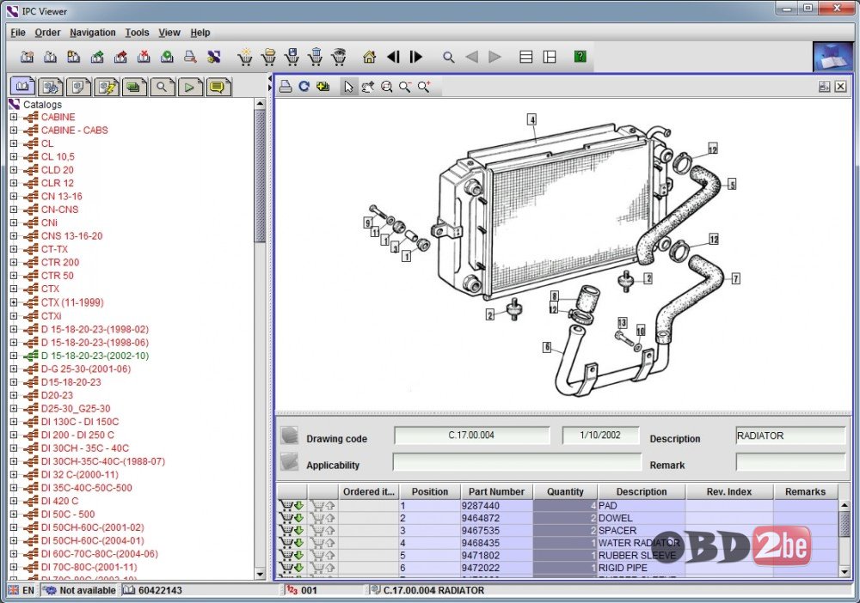Open the gears tab in left panel
Screen dimensions: 860x603
tap(51, 87)
